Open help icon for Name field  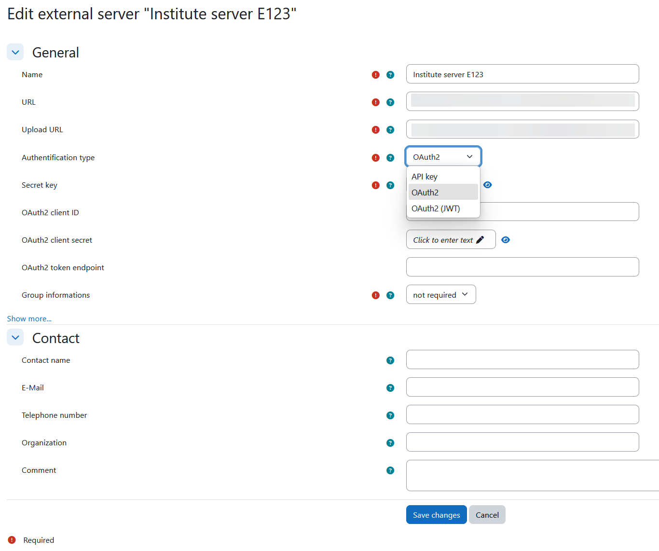tap(390, 75)
